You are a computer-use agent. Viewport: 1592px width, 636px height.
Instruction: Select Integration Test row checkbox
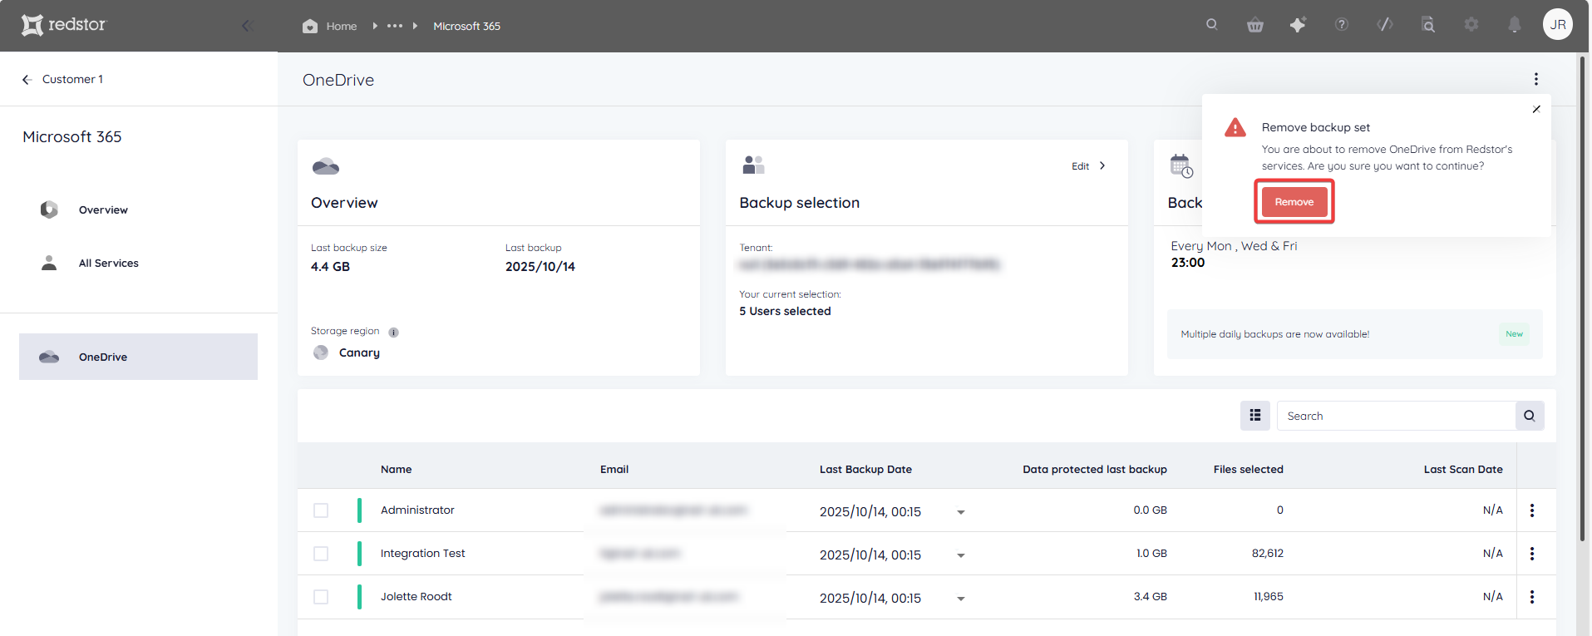coord(321,554)
